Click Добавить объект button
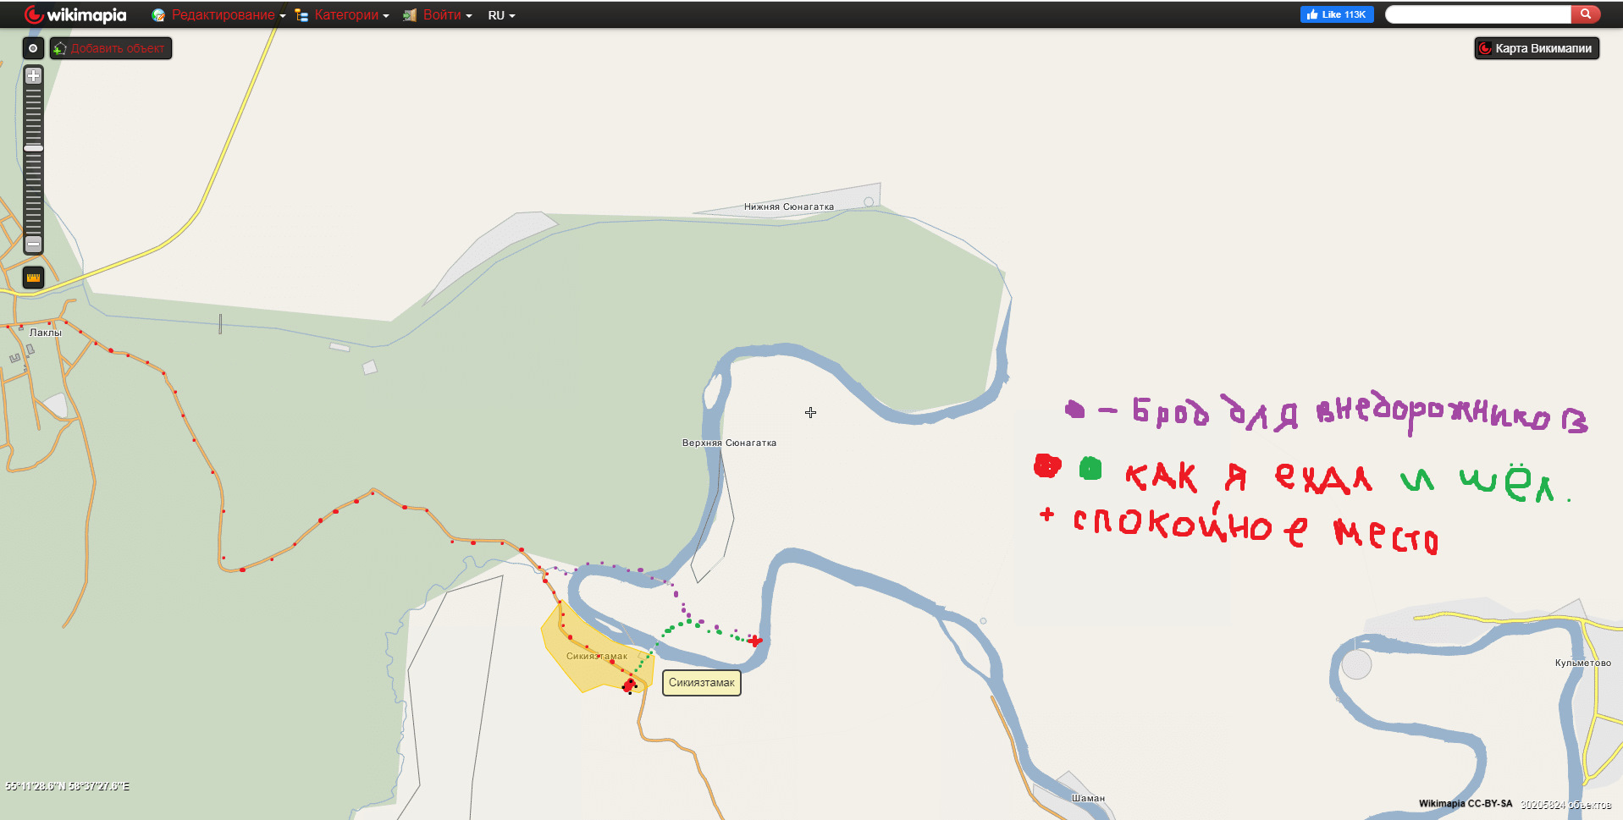The image size is (1623, 820). (111, 48)
